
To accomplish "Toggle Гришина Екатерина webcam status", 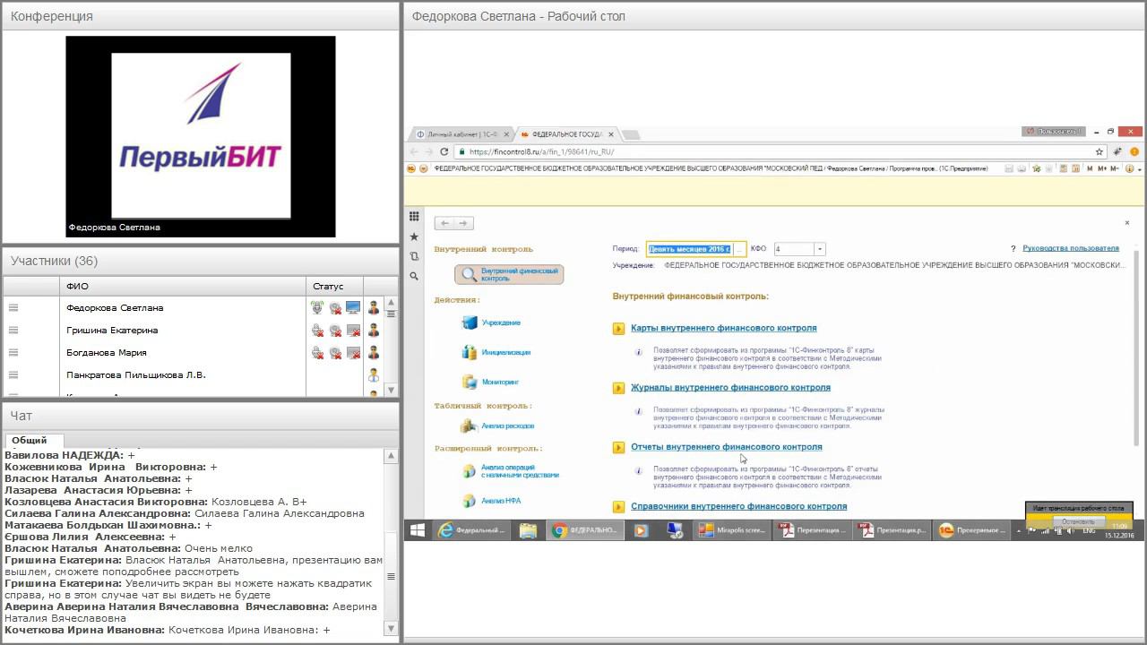I will (335, 330).
